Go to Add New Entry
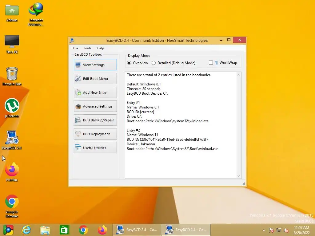Image resolution: width=315 pixels, height=236 pixels. (x=95, y=92)
